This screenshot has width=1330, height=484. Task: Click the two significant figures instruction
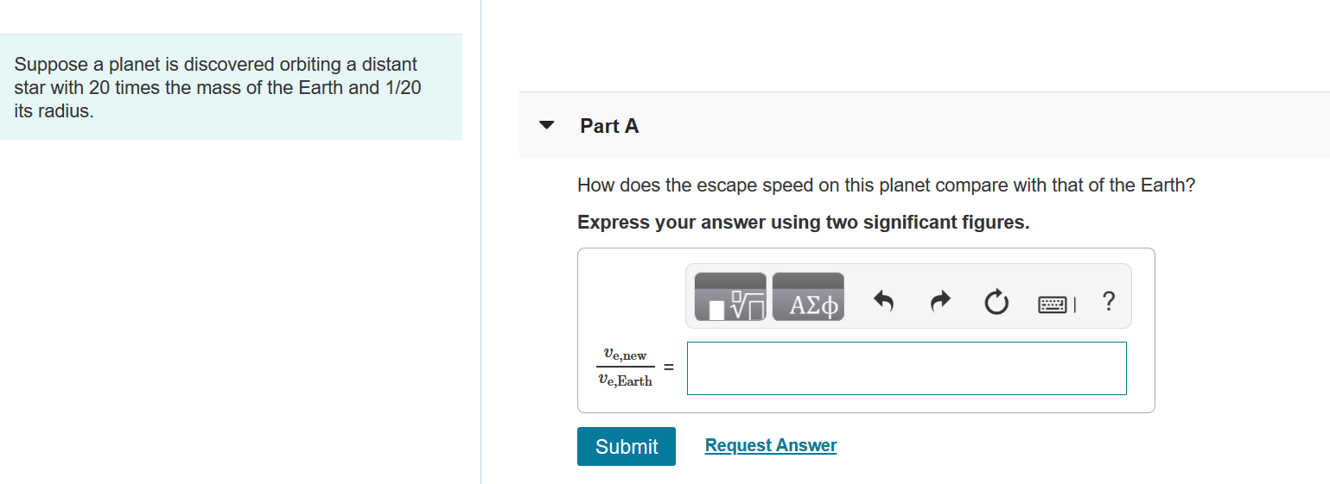pyautogui.click(x=804, y=223)
